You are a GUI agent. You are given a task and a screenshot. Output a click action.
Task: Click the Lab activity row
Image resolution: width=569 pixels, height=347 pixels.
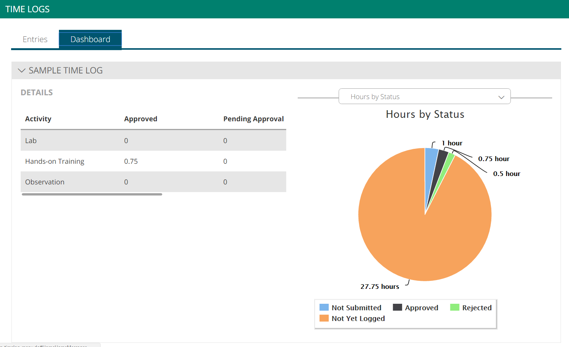tap(31, 140)
